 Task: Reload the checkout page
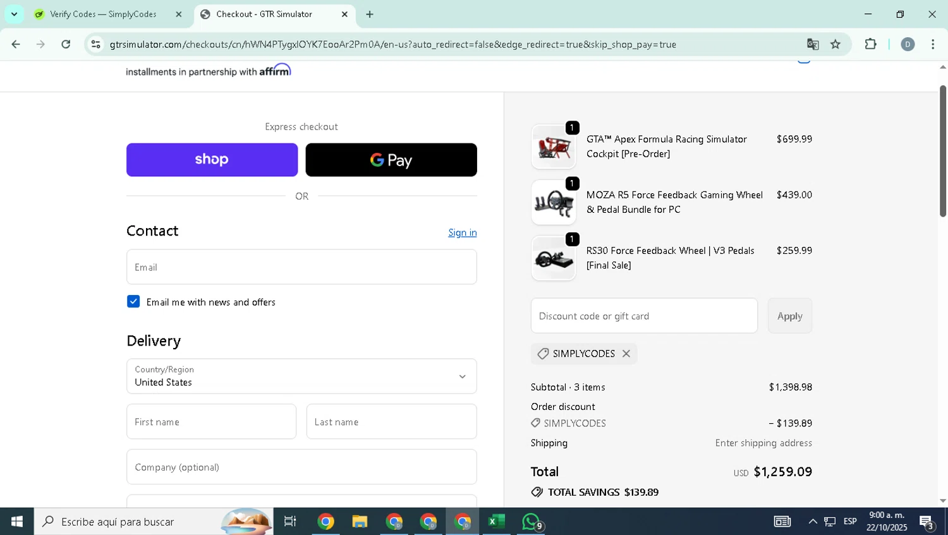pyautogui.click(x=66, y=44)
